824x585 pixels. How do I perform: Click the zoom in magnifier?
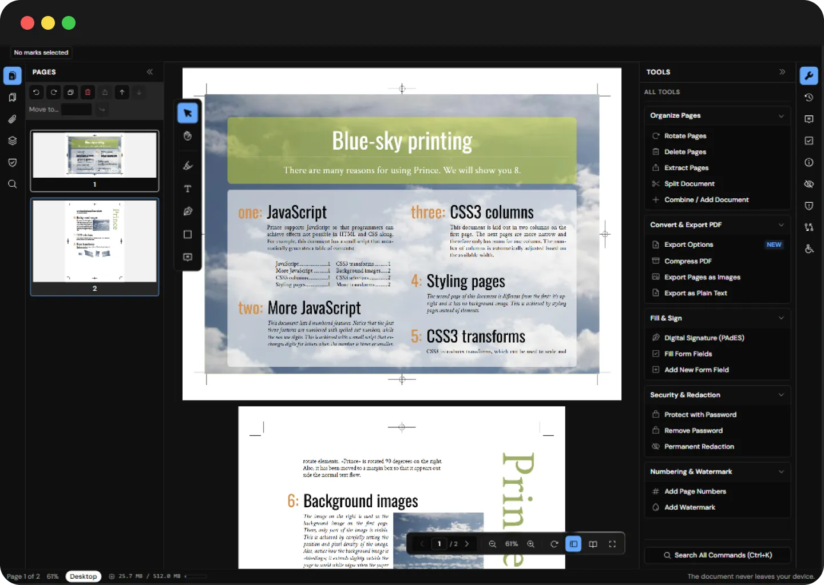point(531,544)
